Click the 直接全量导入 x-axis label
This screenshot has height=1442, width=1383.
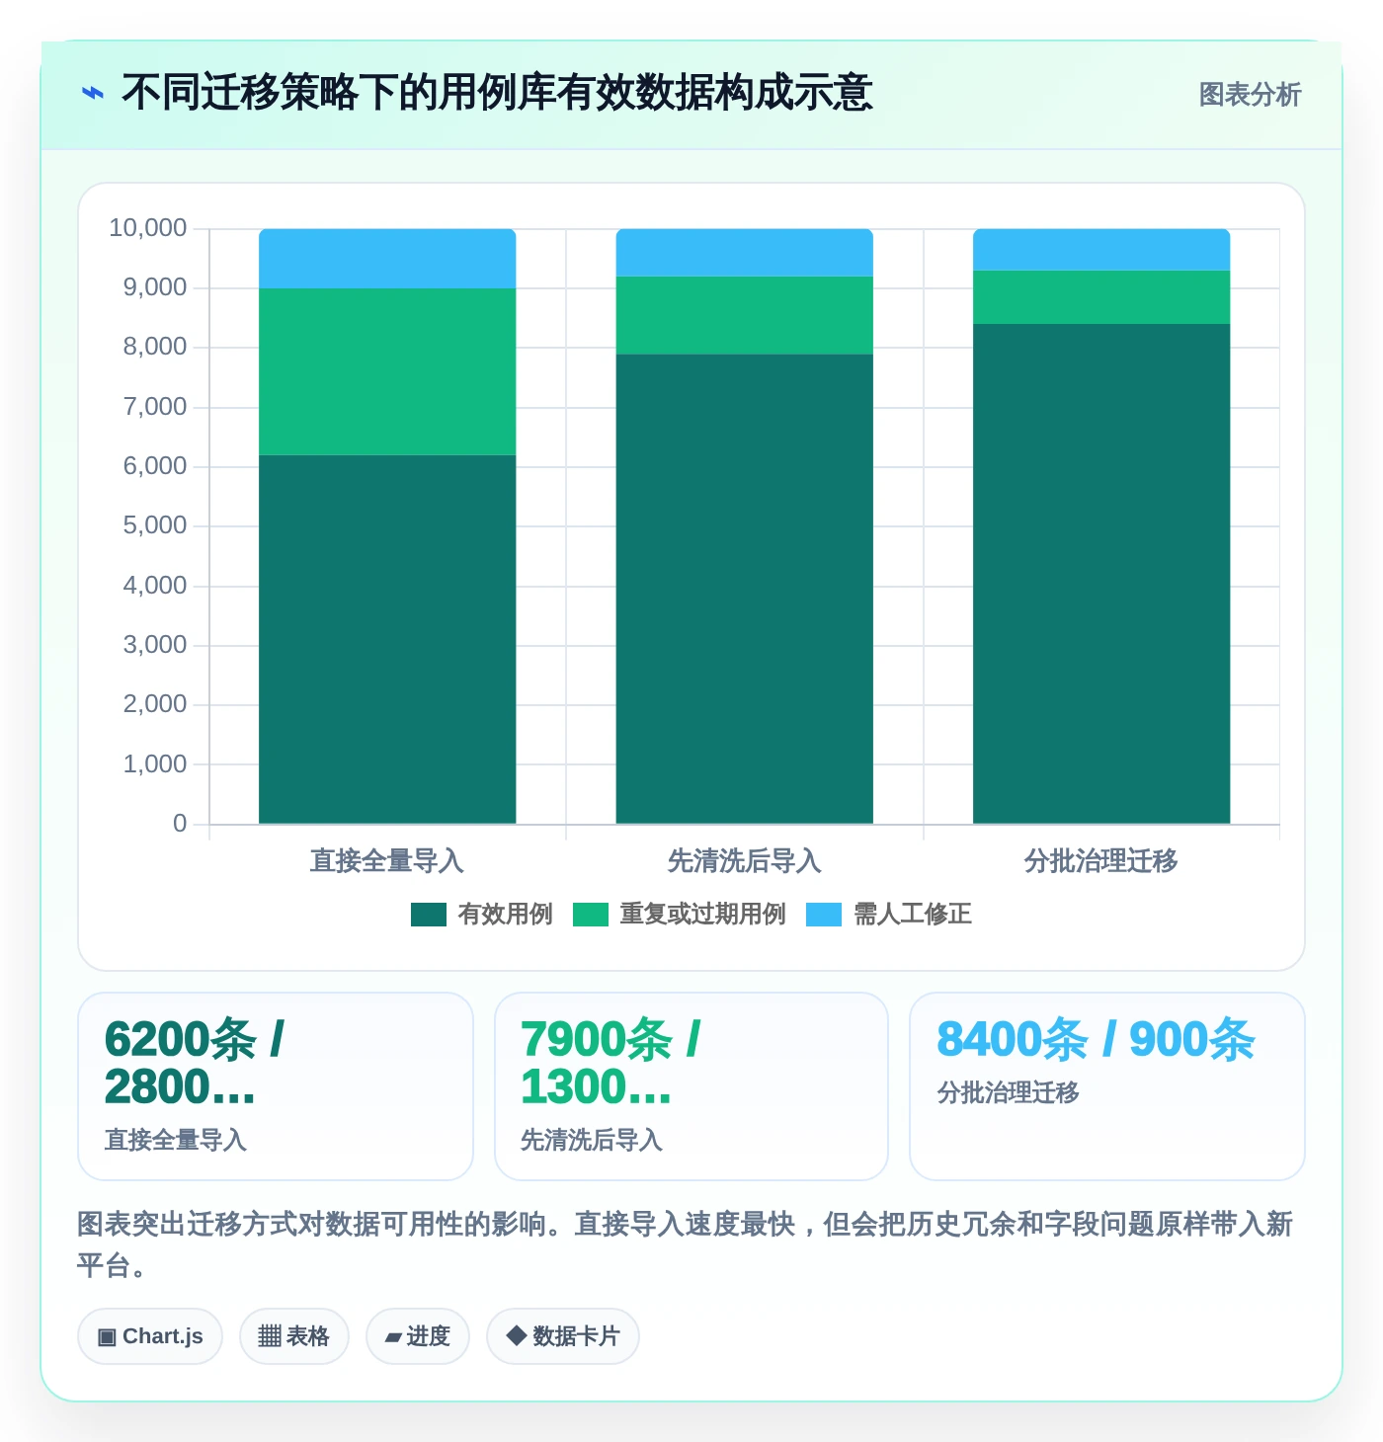click(x=387, y=861)
